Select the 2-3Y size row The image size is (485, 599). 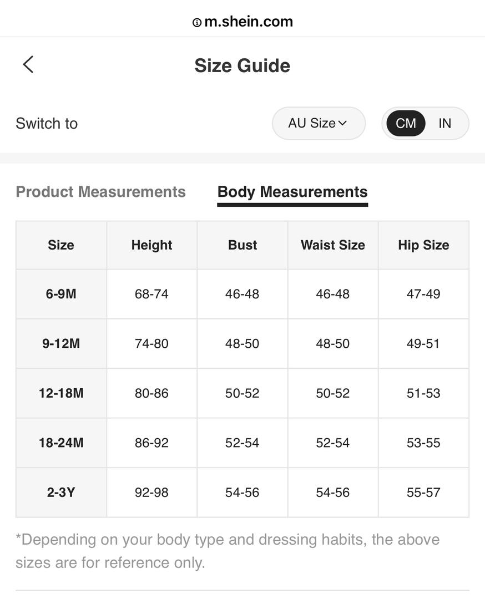(x=243, y=493)
